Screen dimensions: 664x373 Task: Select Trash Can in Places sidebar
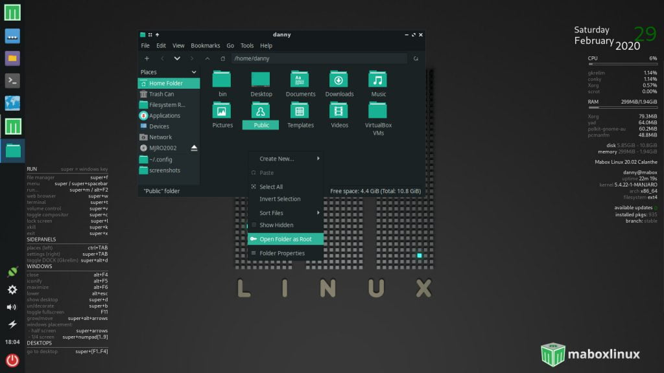tap(161, 94)
